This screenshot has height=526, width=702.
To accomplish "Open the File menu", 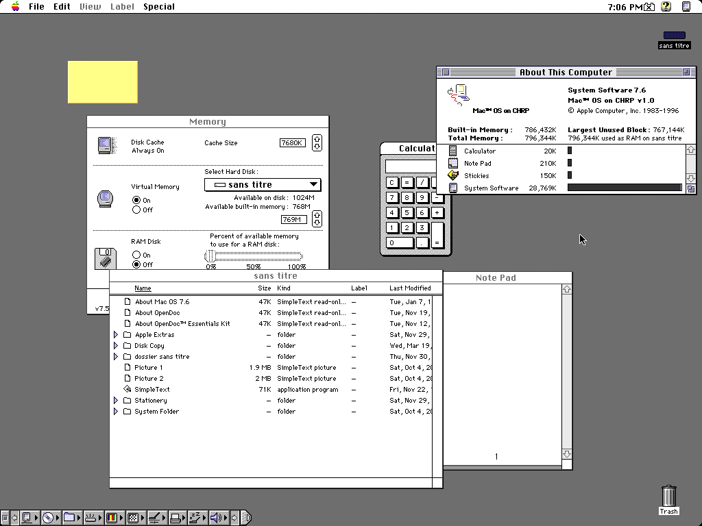I will tap(36, 7).
